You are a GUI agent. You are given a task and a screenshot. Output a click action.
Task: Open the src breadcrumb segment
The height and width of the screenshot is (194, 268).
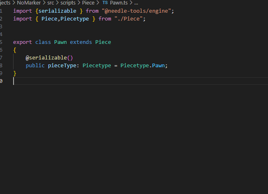coord(50,3)
